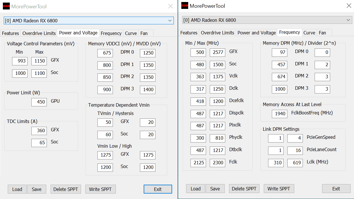Click GFX max frequency field 2577

click(x=218, y=52)
